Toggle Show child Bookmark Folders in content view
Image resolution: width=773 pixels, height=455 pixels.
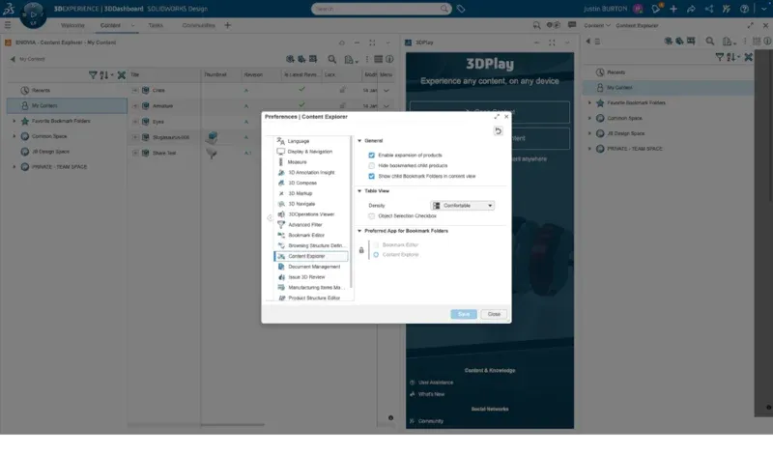372,176
